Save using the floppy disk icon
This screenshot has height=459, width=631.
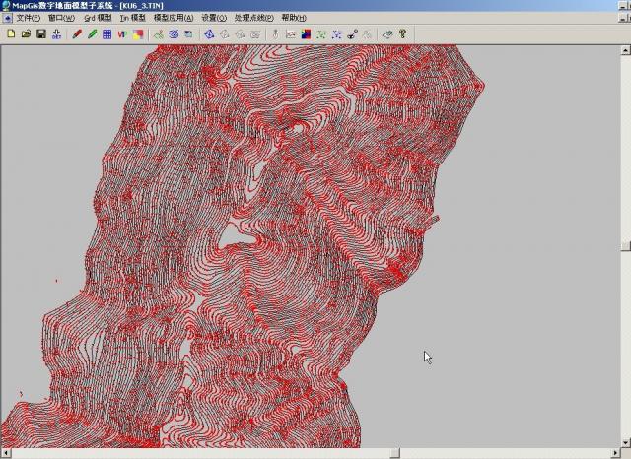(41, 33)
